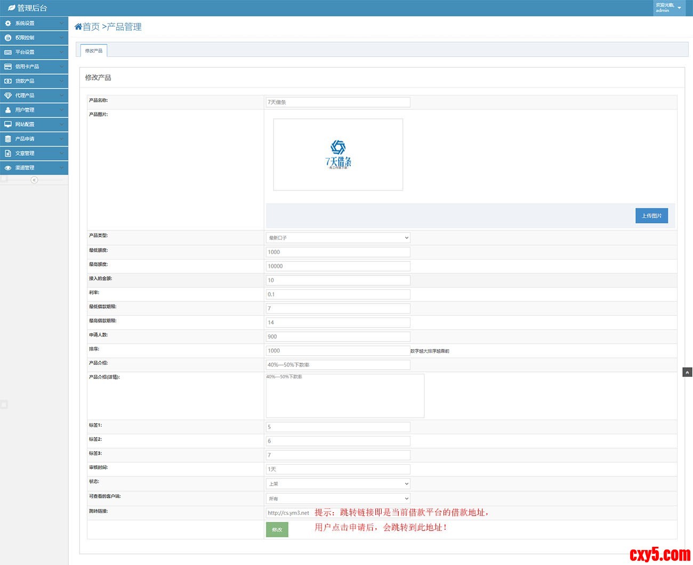Open the 可查看的客户端 dropdown
Screen dimensions: 693x565
tap(338, 499)
